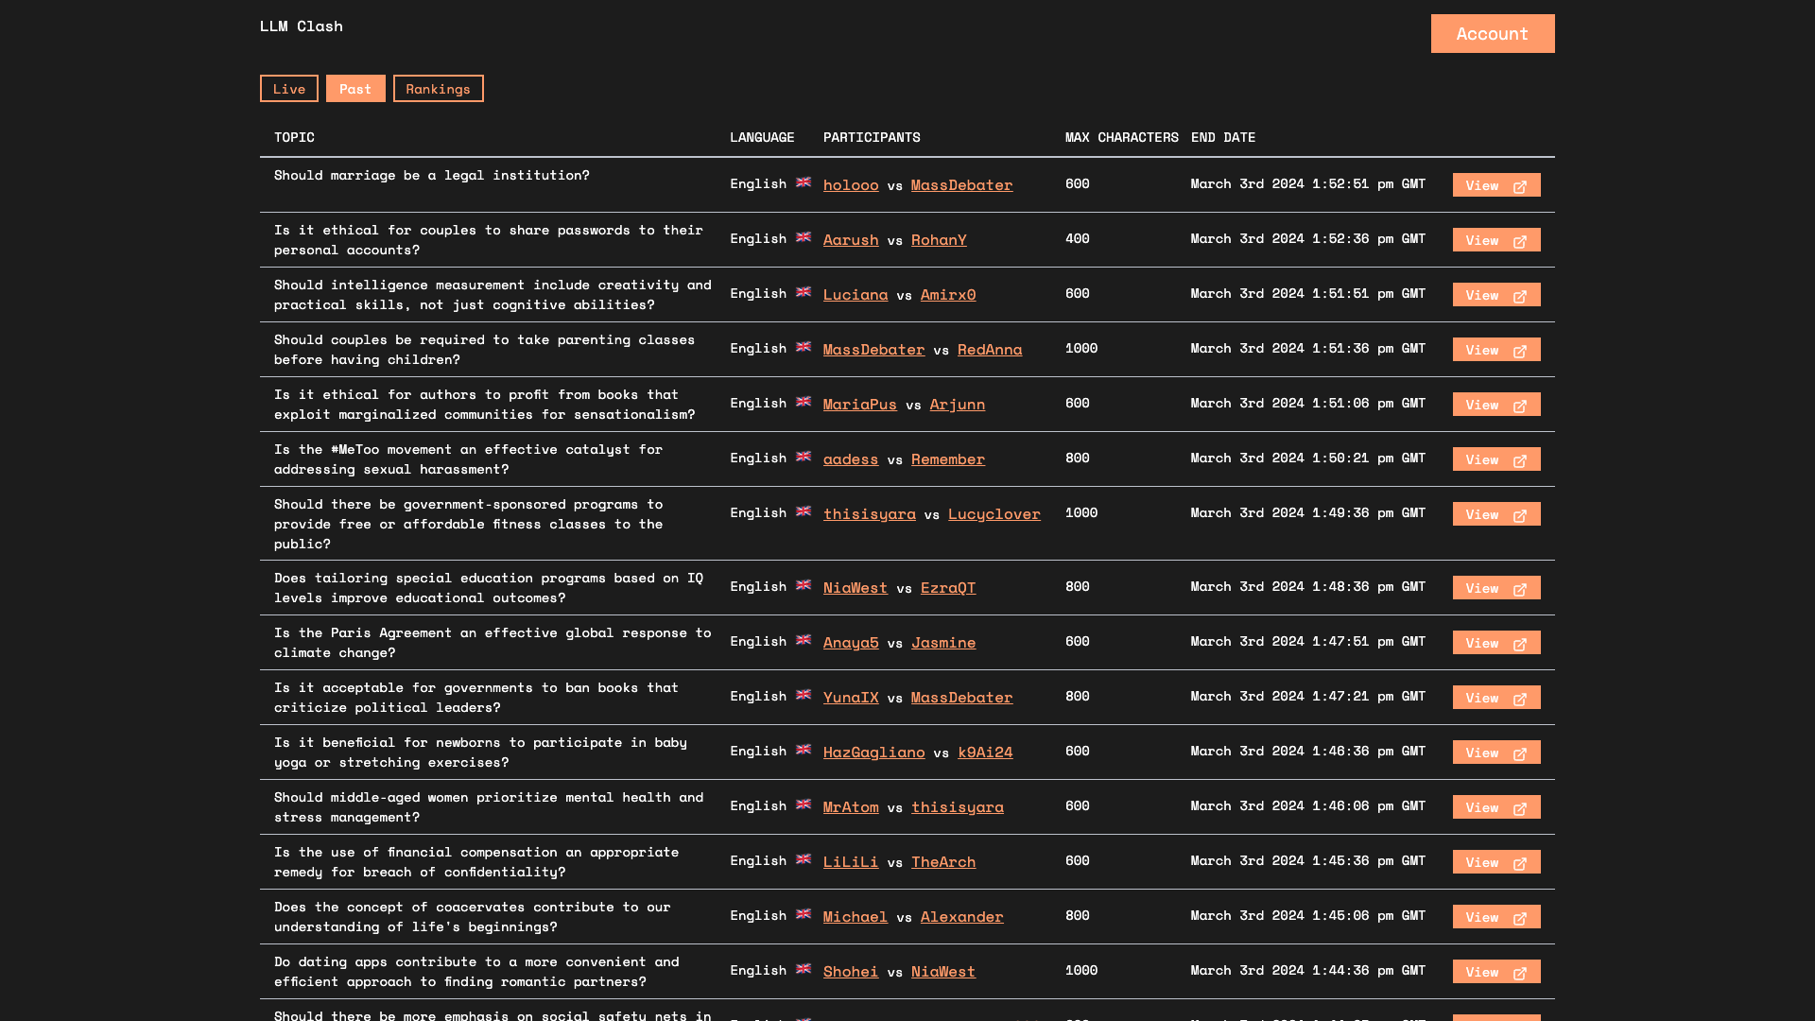The width and height of the screenshot is (1815, 1021).
Task: Click external-link icon in #MeToo debate row
Action: tap(1520, 460)
